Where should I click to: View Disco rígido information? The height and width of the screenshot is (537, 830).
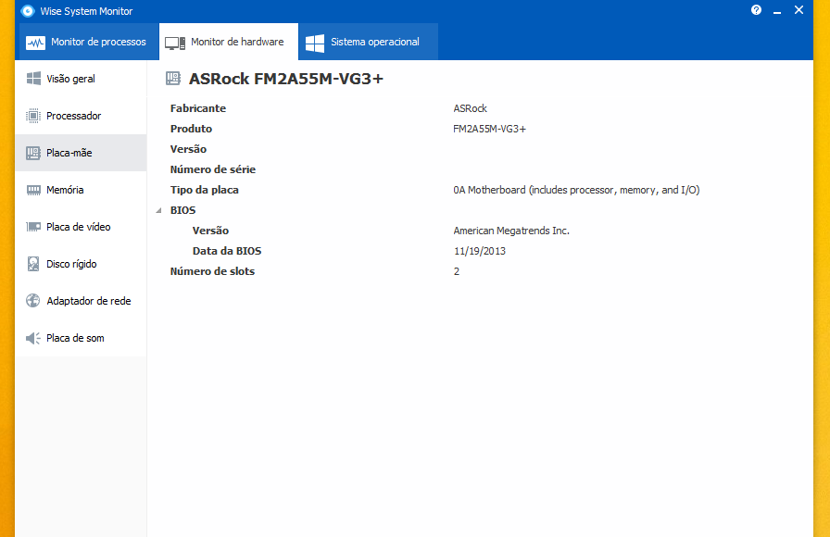(81, 264)
